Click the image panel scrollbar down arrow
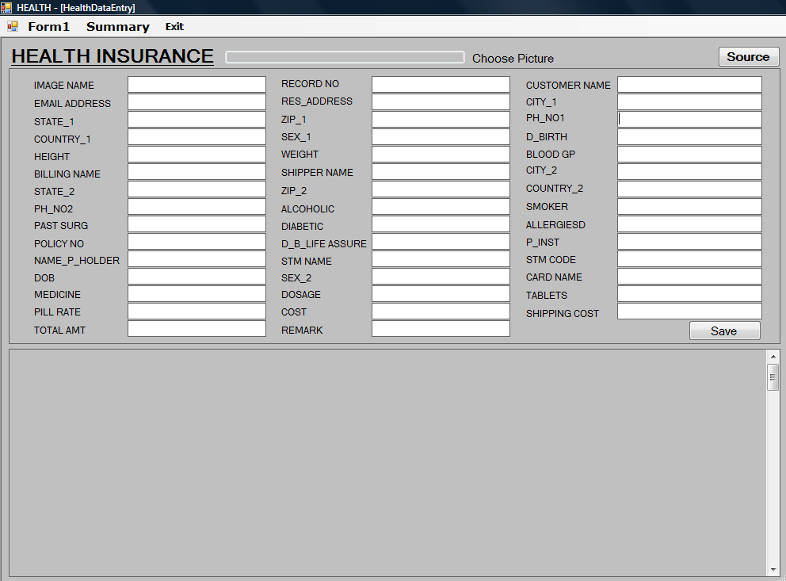This screenshot has height=581, width=786. point(773,570)
